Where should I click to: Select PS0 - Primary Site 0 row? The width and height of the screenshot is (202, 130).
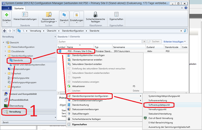[x=122, y=51]
